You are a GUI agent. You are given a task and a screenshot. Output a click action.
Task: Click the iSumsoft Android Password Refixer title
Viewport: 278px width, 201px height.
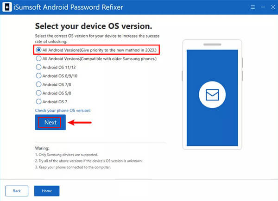[x=68, y=7]
